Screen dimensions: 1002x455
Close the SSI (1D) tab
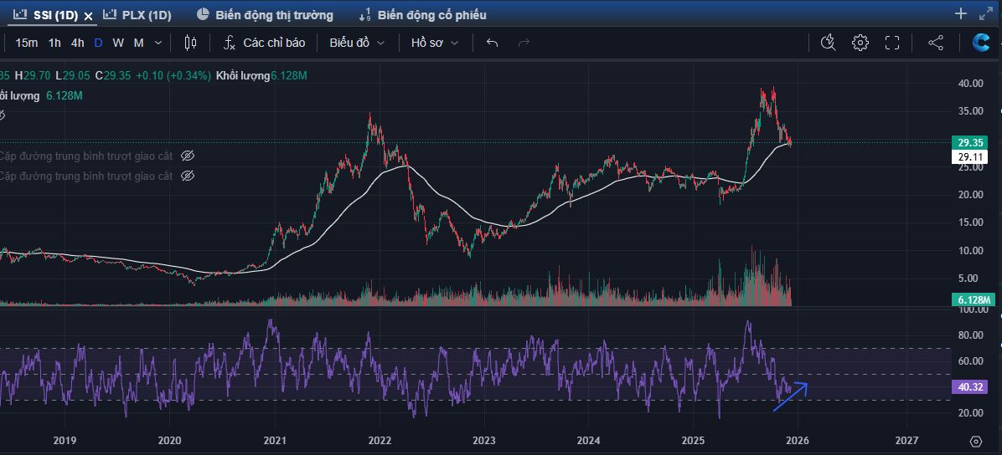[88, 16]
